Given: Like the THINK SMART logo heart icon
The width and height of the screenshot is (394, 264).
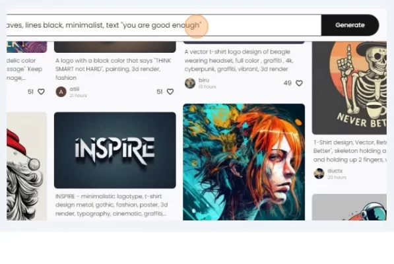Looking at the screenshot, I should [x=170, y=92].
